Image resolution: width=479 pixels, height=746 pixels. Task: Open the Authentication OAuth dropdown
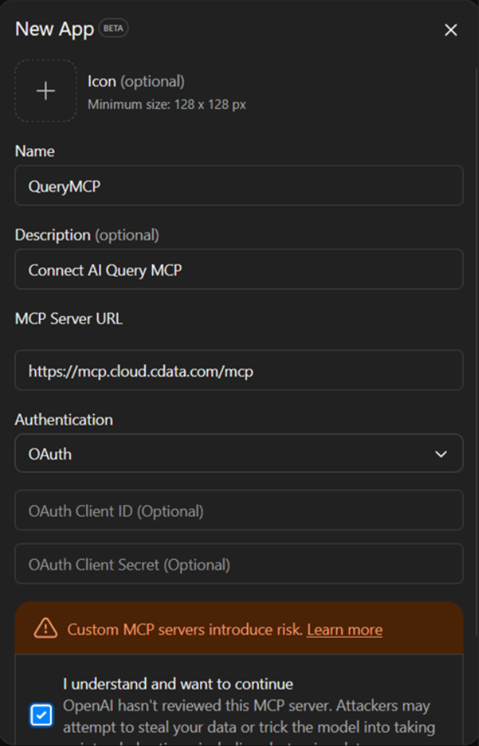click(239, 453)
